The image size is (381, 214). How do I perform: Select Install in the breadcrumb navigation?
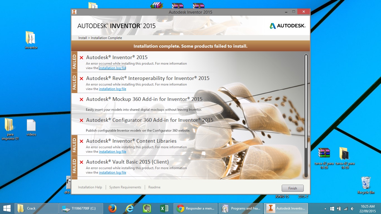click(82, 38)
